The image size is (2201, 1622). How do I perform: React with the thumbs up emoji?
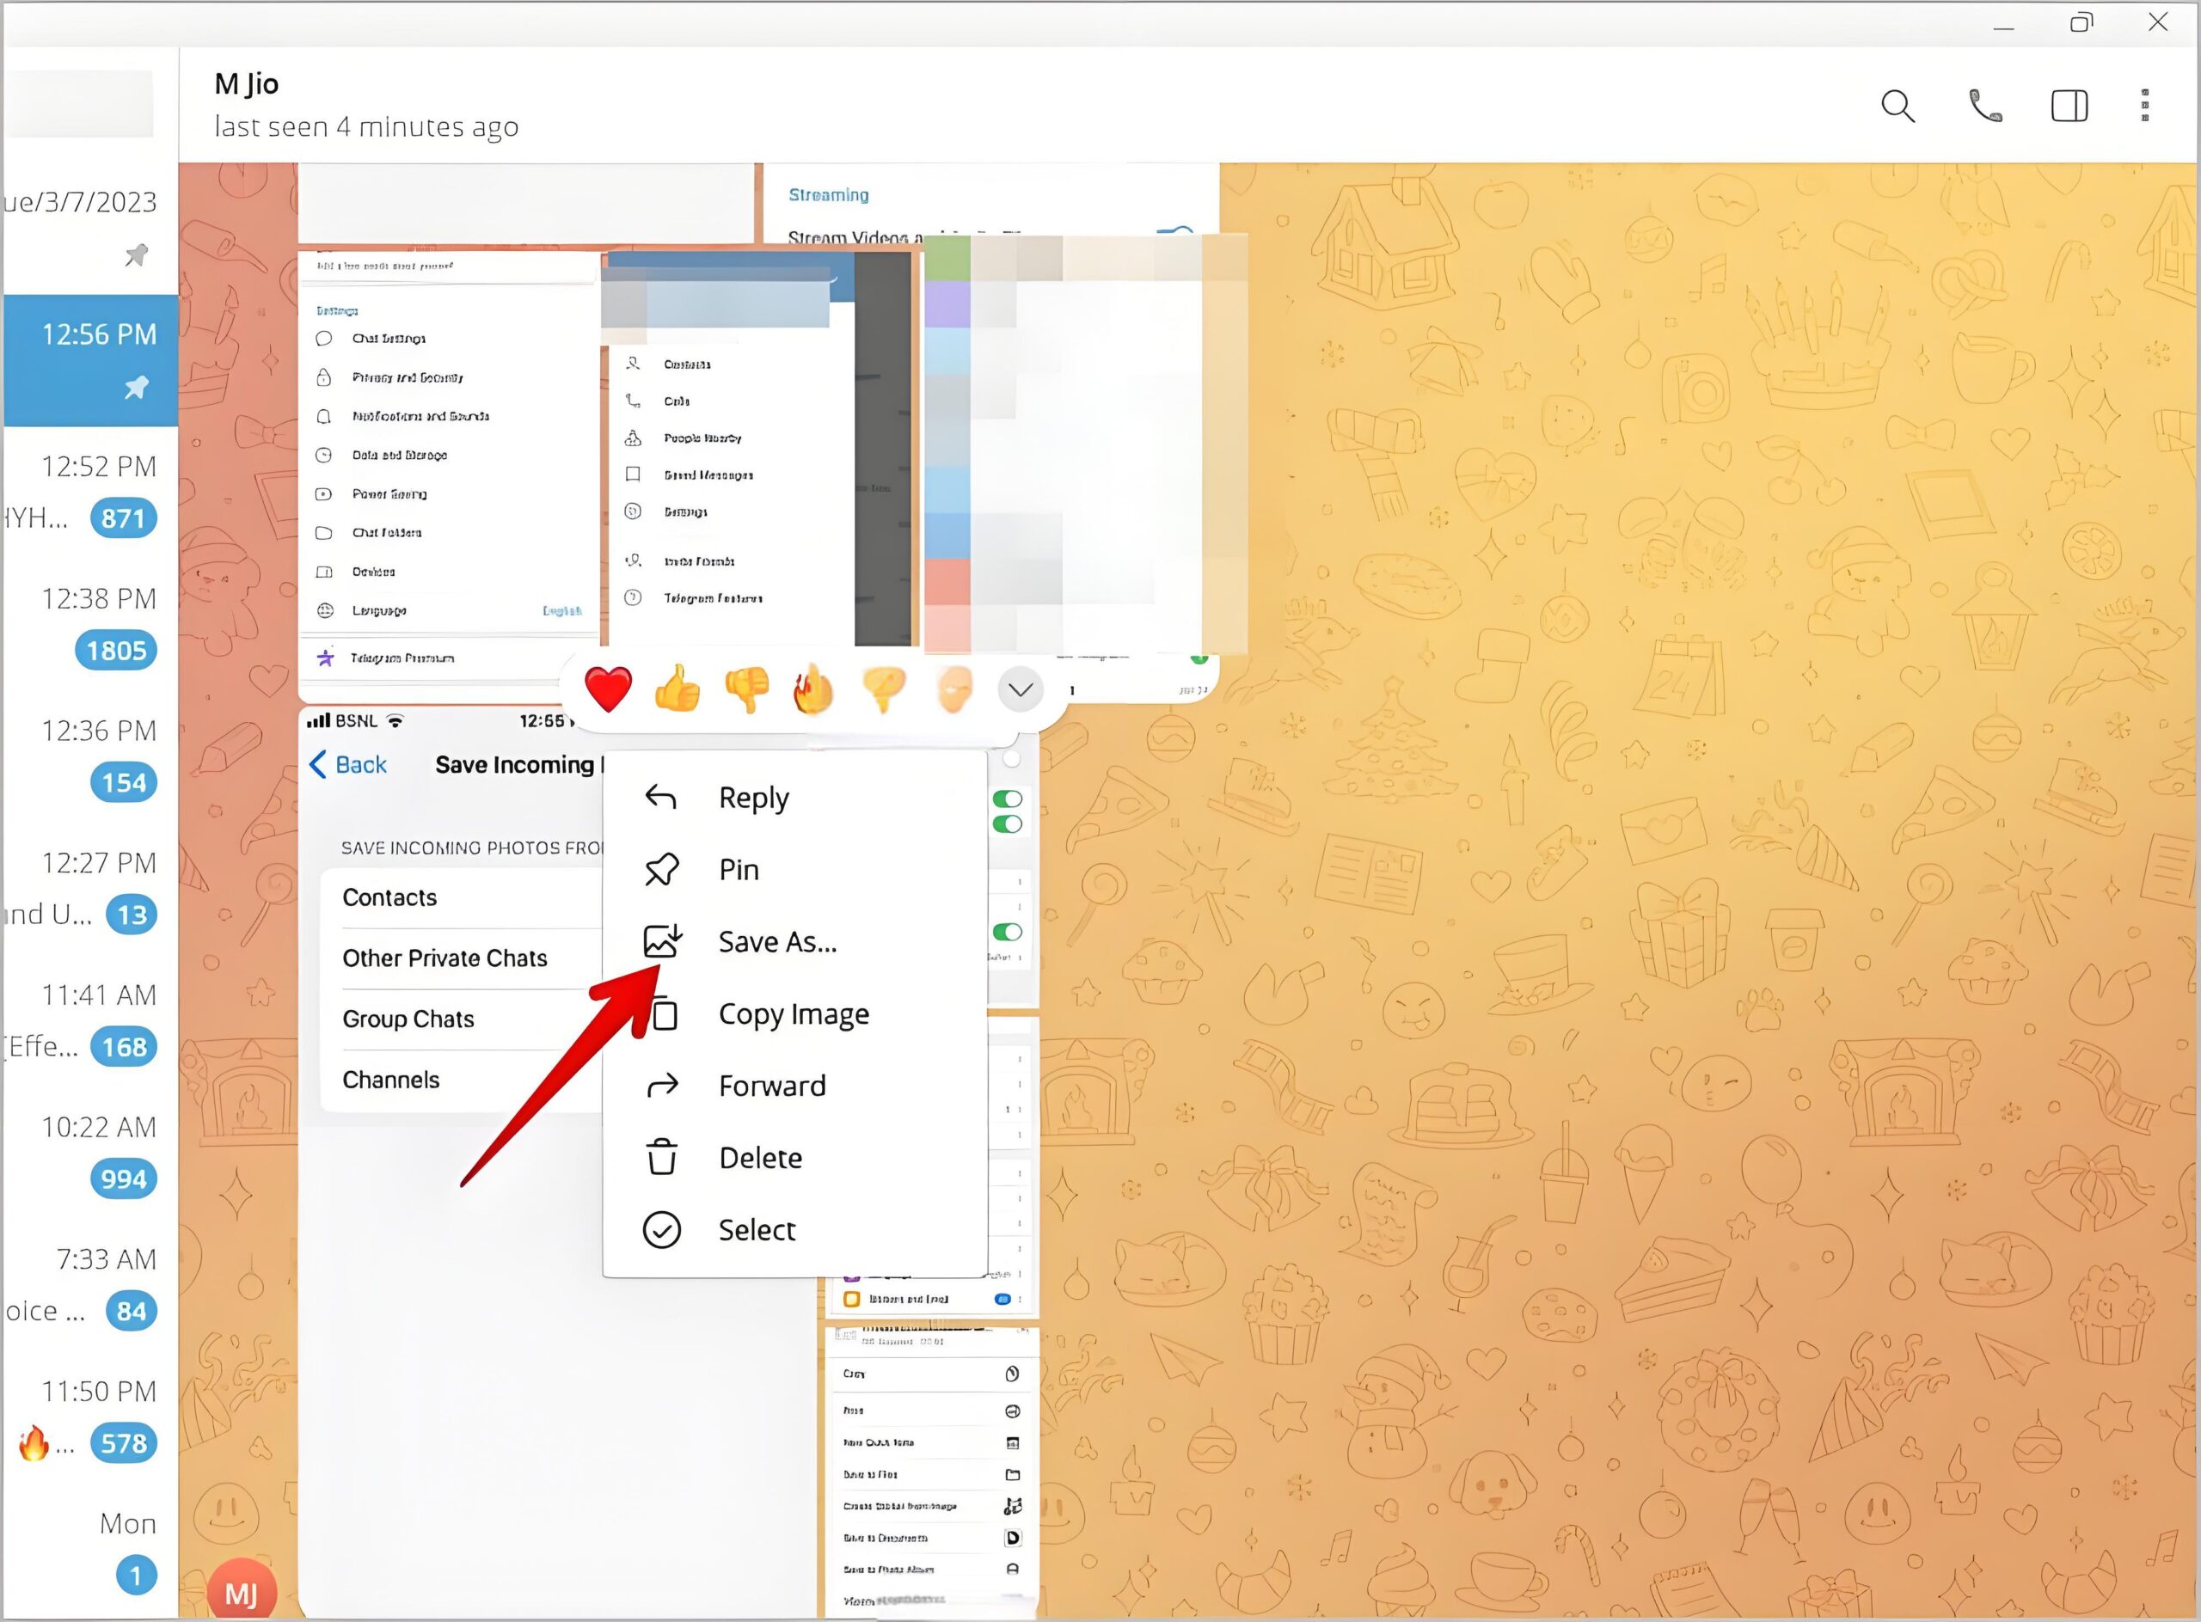pyautogui.click(x=677, y=689)
